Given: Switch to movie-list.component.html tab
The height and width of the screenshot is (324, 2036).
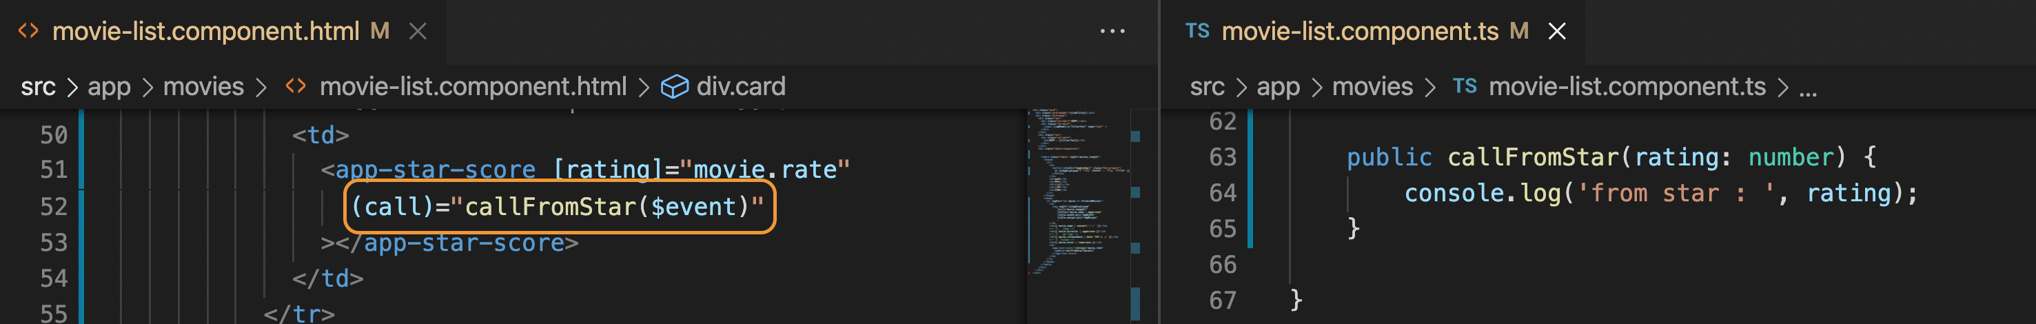Looking at the screenshot, I should coord(205,32).
